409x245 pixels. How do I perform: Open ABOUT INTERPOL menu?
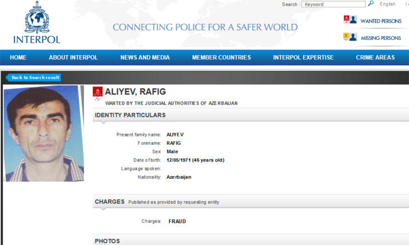74,57
